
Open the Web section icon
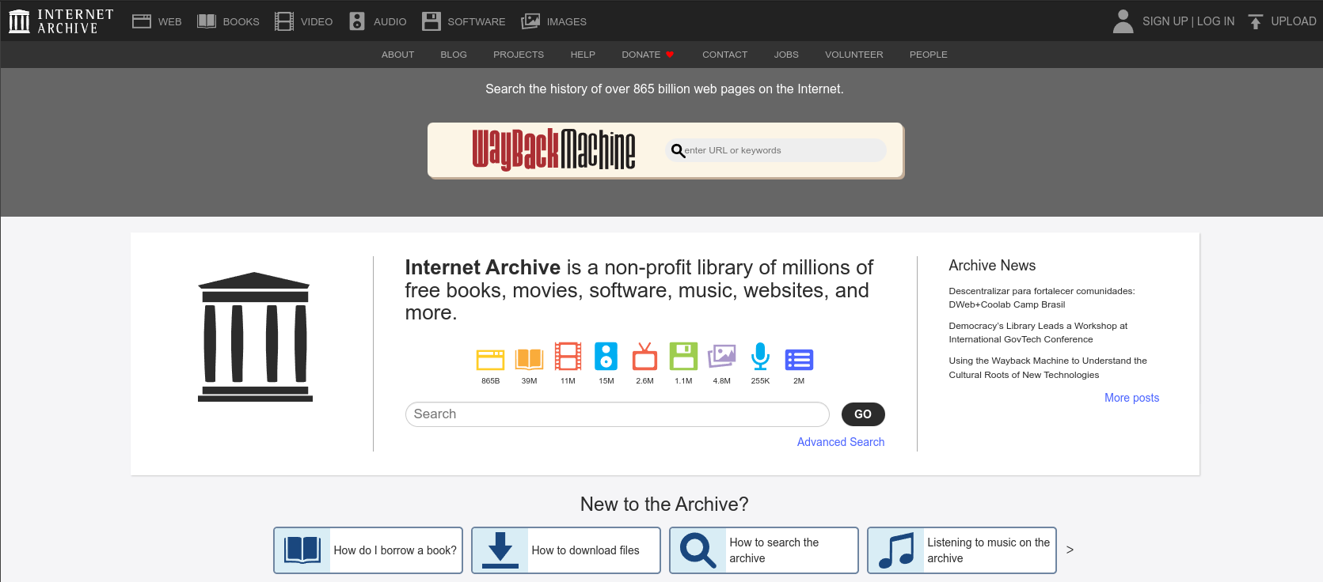coord(142,21)
